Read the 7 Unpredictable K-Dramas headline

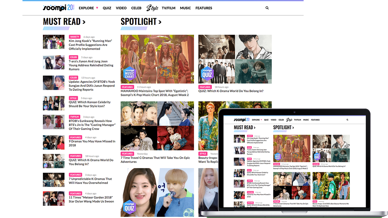pyautogui.click(x=90, y=181)
